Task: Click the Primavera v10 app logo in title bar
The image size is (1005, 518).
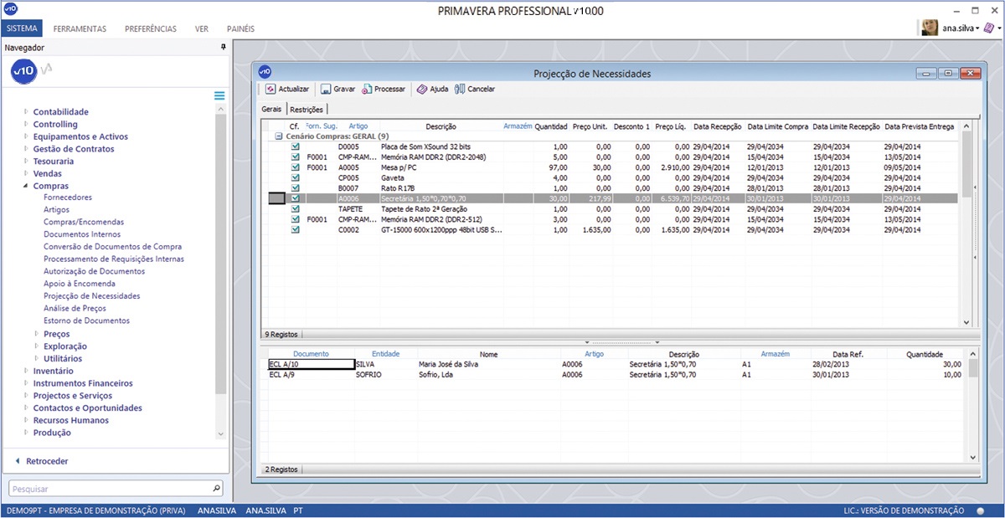Action: coord(9,8)
